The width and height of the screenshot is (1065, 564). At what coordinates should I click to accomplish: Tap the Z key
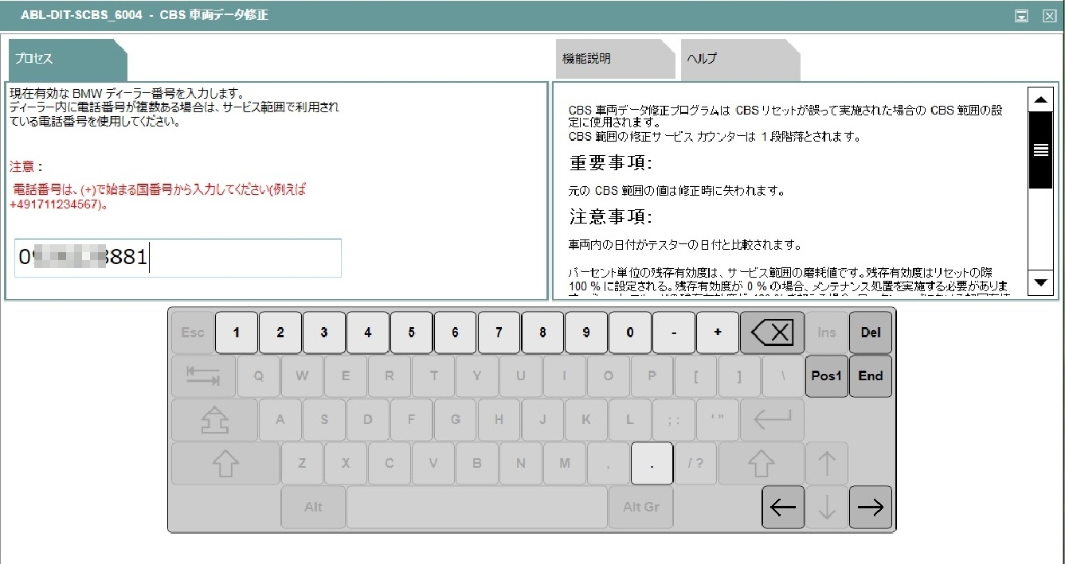point(302,464)
